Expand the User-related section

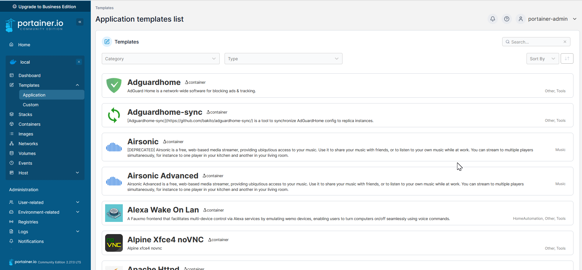[78, 202]
